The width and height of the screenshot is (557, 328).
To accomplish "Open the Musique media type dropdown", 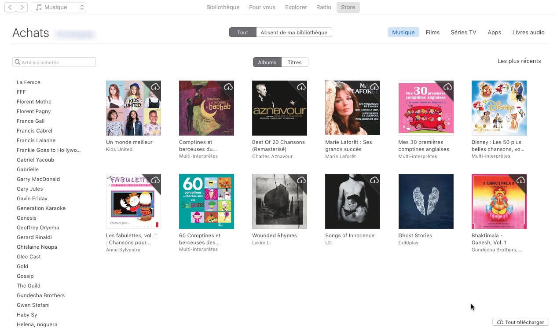I will (x=59, y=7).
